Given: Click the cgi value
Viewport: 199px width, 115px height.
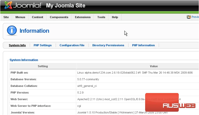Looking at the screenshot, I should (x=79, y=106).
